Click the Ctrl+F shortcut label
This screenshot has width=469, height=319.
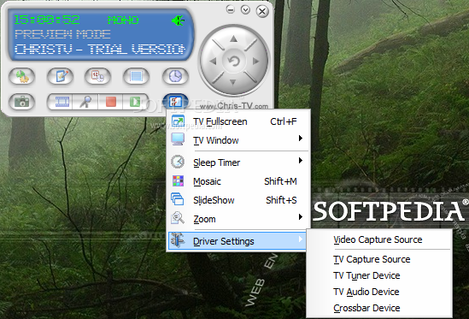[x=284, y=121]
